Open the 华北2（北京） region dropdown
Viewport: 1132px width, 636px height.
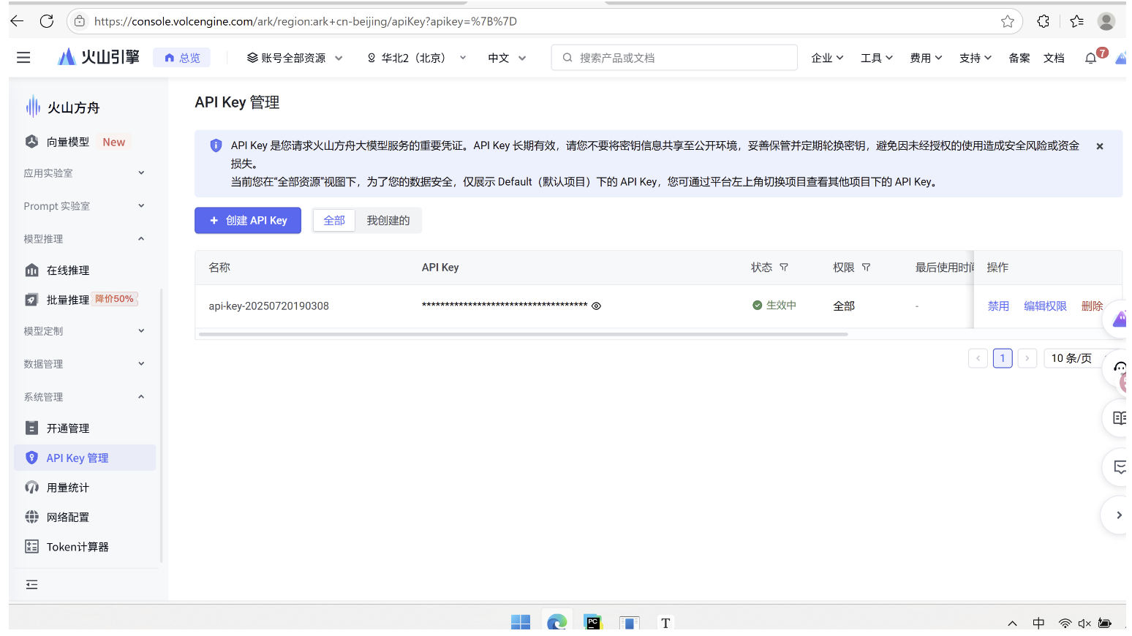[416, 58]
